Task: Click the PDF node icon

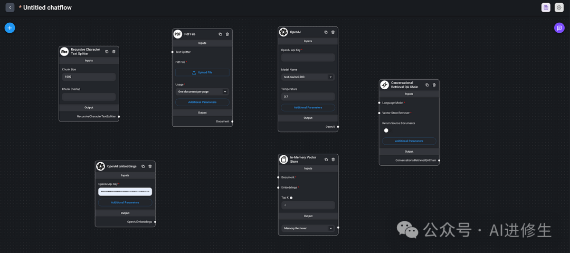Action: [x=177, y=34]
